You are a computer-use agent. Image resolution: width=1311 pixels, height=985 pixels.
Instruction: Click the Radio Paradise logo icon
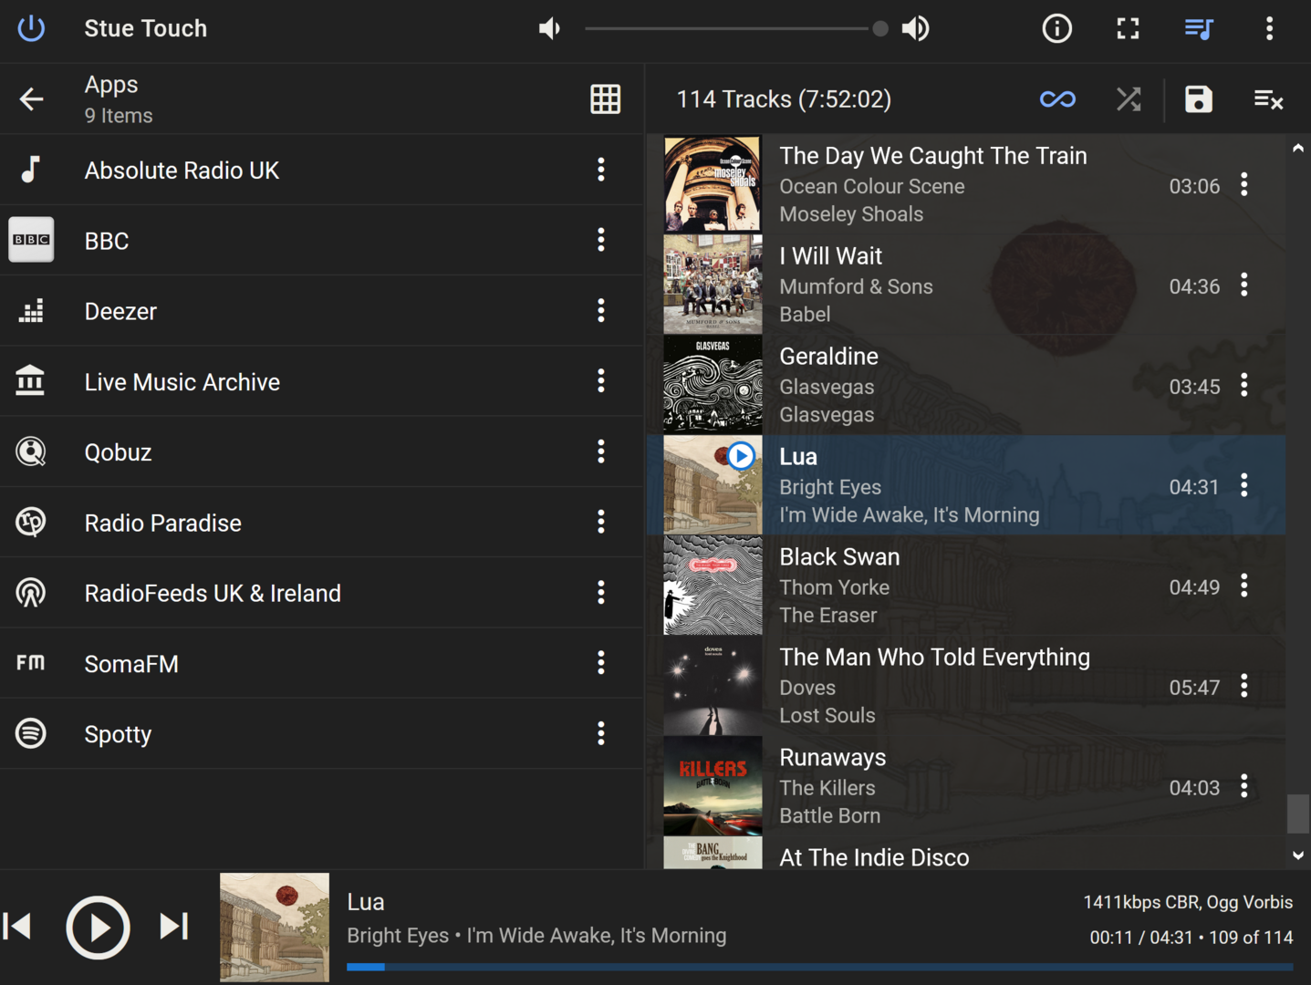[x=31, y=523]
